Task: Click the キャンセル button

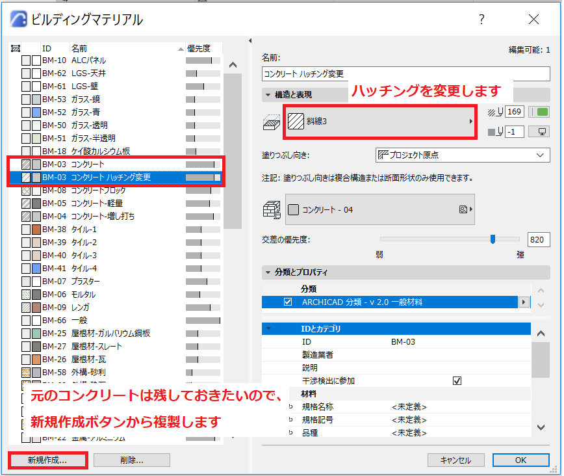Action: [455, 460]
